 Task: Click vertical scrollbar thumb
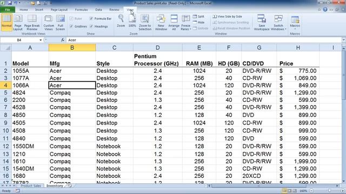tap(344, 75)
